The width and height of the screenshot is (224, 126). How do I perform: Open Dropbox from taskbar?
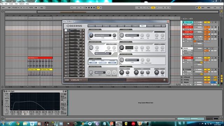pos(32,124)
